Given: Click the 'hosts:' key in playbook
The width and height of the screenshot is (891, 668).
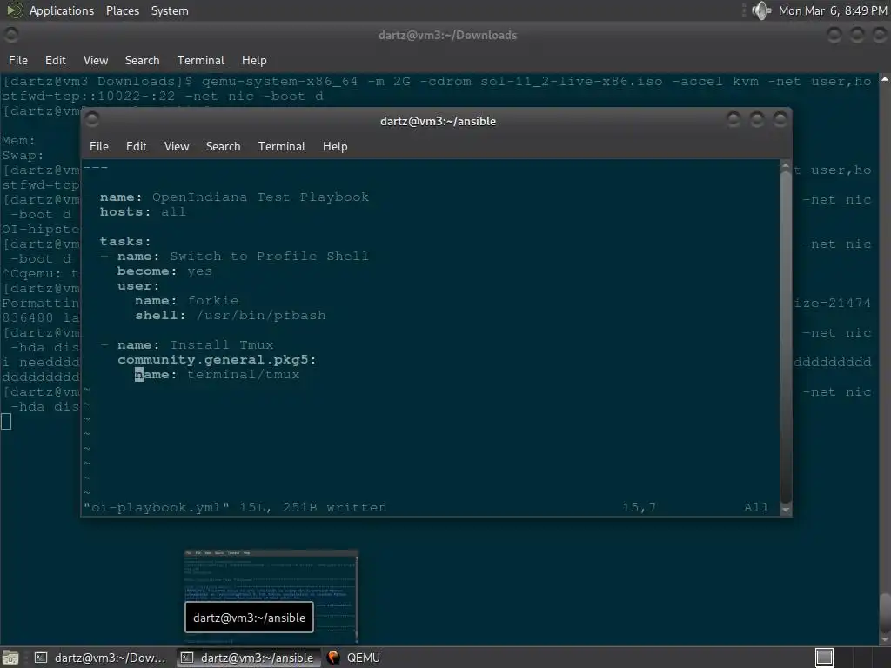Looking at the screenshot, I should (125, 212).
